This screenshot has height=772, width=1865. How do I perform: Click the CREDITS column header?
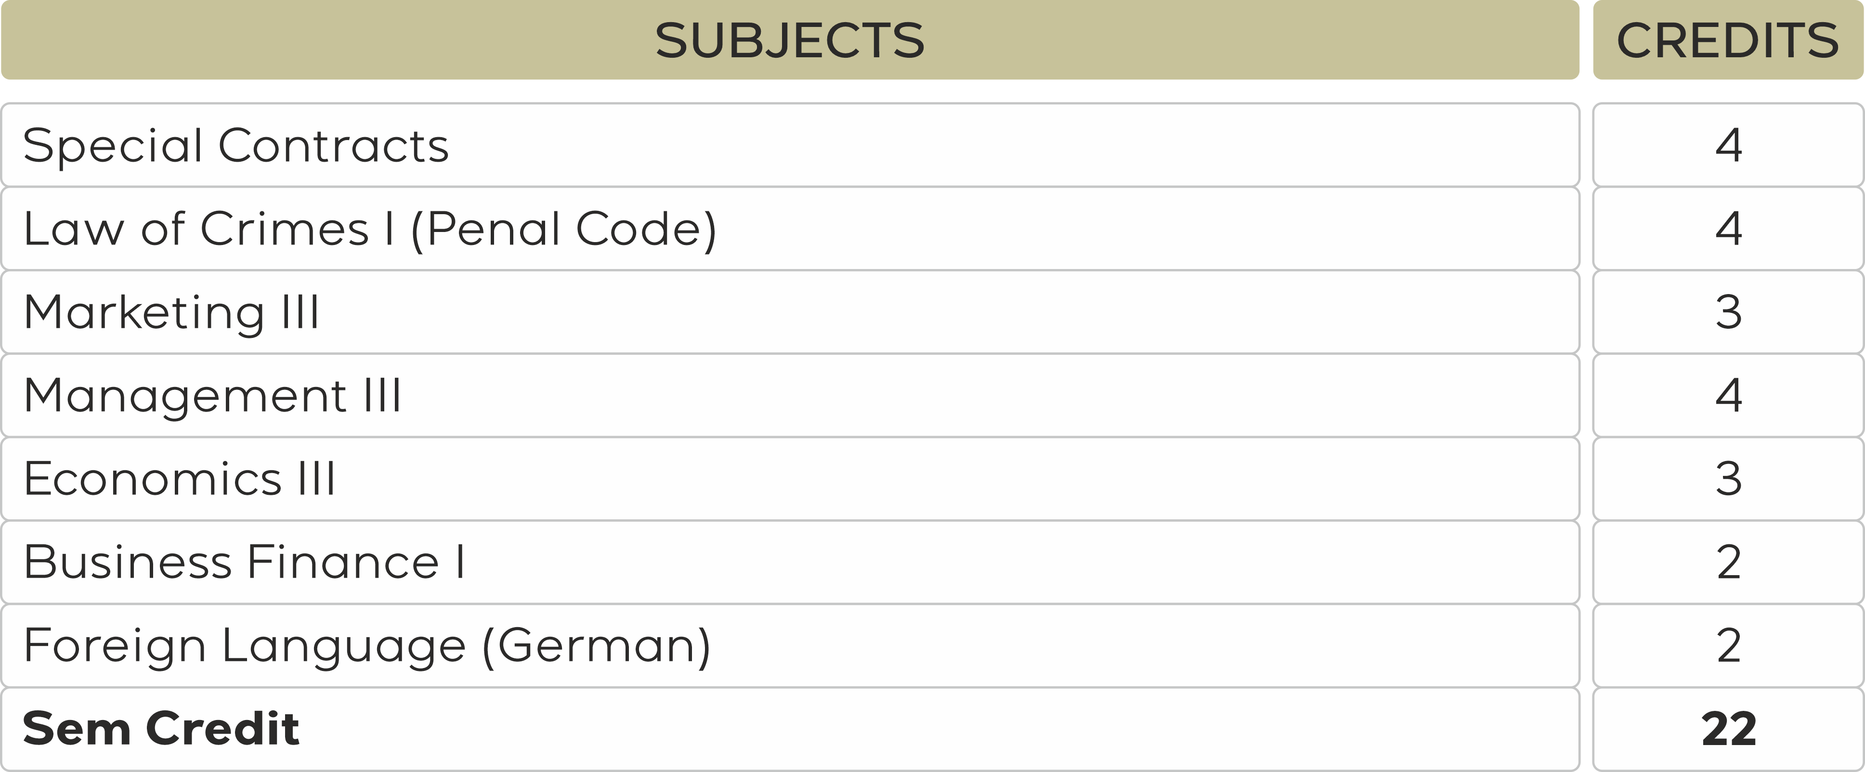[1727, 40]
